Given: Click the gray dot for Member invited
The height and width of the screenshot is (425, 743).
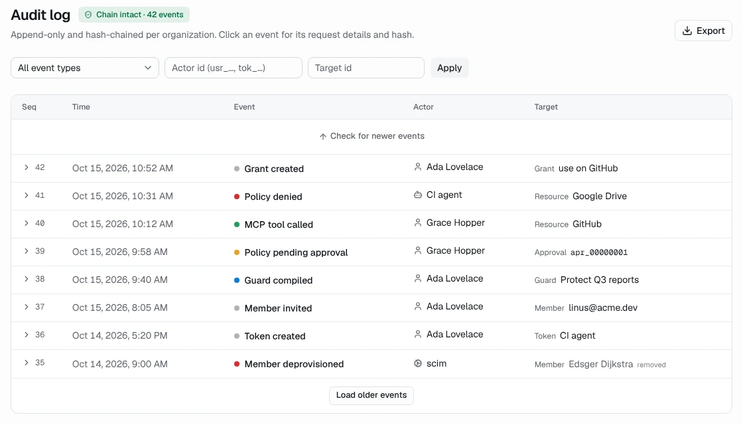Looking at the screenshot, I should click(237, 308).
